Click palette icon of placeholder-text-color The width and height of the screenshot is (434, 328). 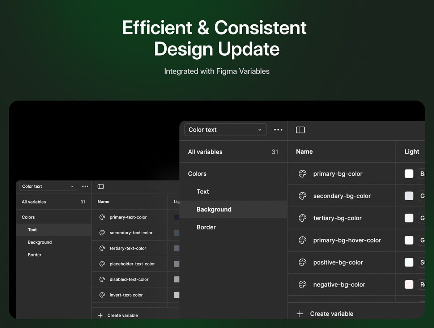(102, 264)
